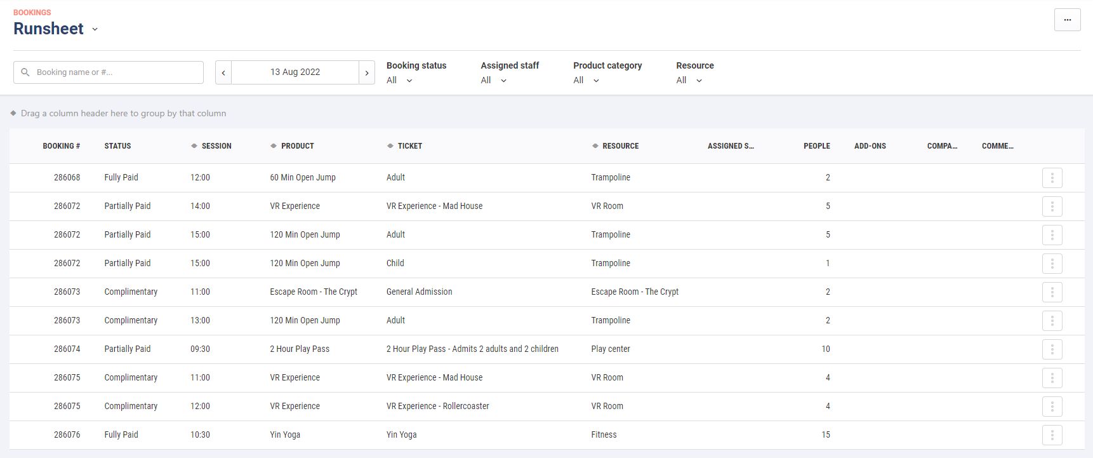Select booking number 286076
The image size is (1093, 458).
(x=67, y=435)
